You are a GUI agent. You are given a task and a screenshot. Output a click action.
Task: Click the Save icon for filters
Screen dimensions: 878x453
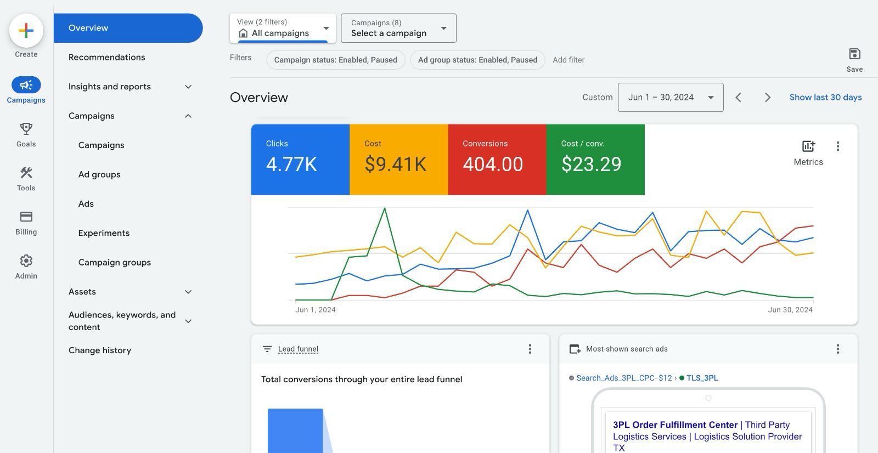(x=854, y=54)
